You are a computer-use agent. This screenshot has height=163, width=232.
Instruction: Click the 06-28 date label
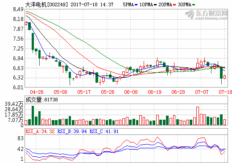coord(178,92)
